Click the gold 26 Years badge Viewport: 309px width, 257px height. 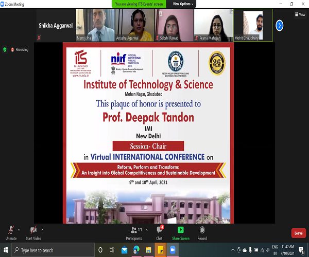click(x=217, y=63)
